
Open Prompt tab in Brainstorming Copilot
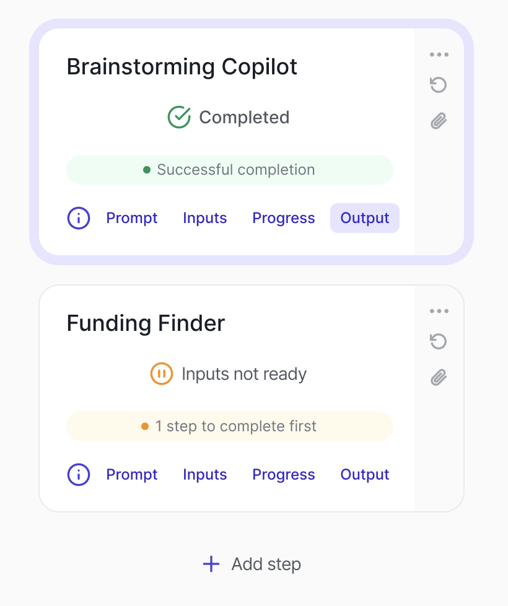point(132,218)
